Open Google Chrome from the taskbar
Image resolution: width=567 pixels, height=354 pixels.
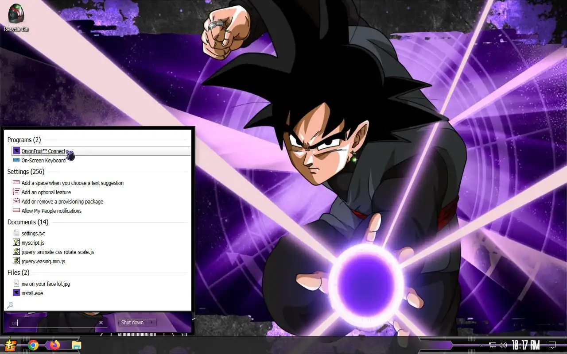tap(33, 345)
